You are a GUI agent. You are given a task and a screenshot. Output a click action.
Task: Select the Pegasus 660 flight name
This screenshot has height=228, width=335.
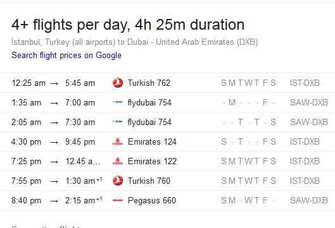[x=152, y=200]
